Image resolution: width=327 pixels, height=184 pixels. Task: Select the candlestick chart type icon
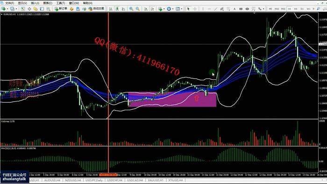pos(117,9)
